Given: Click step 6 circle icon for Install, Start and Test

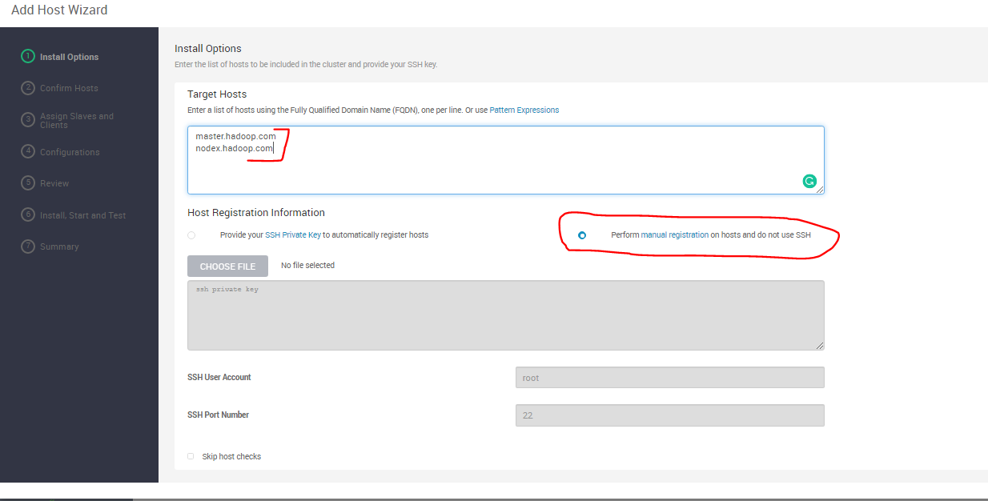Looking at the screenshot, I should point(28,214).
